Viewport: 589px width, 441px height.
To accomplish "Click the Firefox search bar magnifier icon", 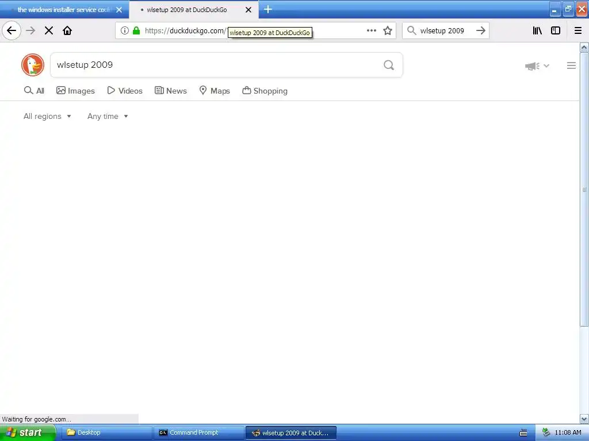I will tap(412, 30).
